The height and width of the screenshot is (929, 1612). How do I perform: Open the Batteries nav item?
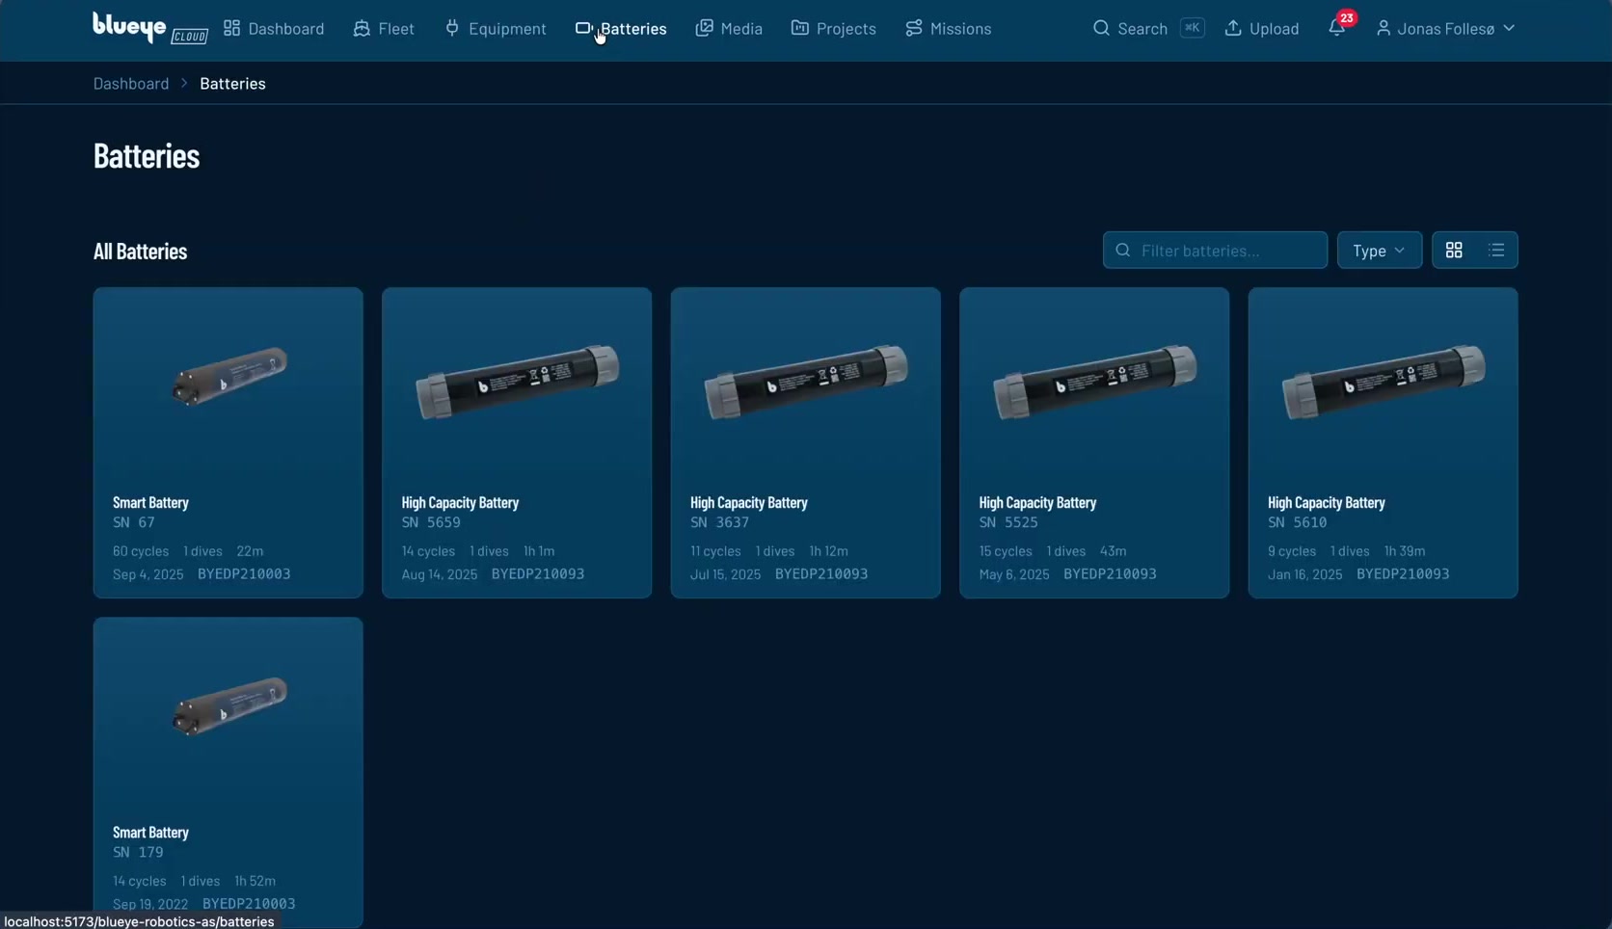[621, 28]
